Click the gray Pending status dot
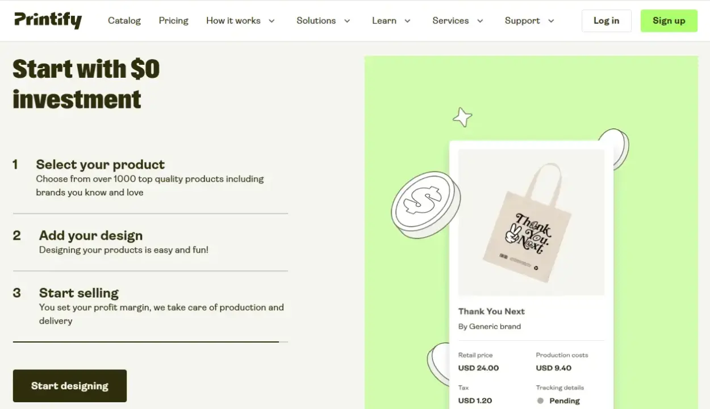The image size is (710, 409). (x=540, y=400)
